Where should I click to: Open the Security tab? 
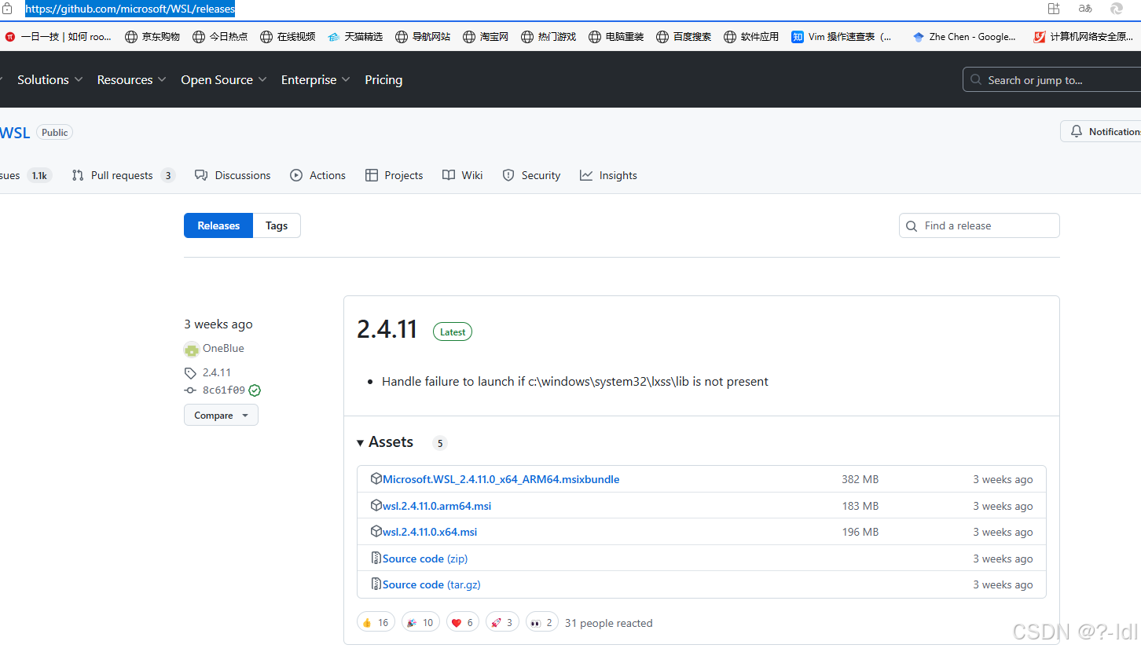pos(531,175)
